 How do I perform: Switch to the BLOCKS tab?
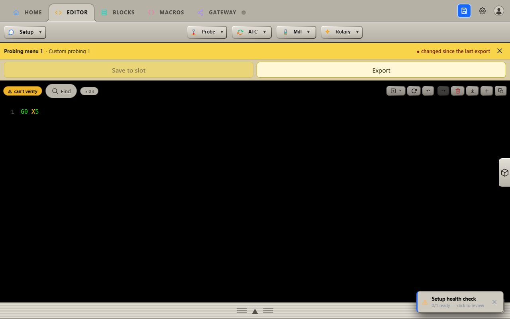coord(118,12)
